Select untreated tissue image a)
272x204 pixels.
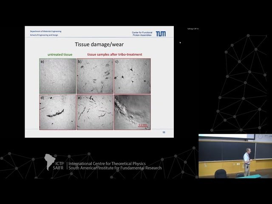click(x=57, y=76)
